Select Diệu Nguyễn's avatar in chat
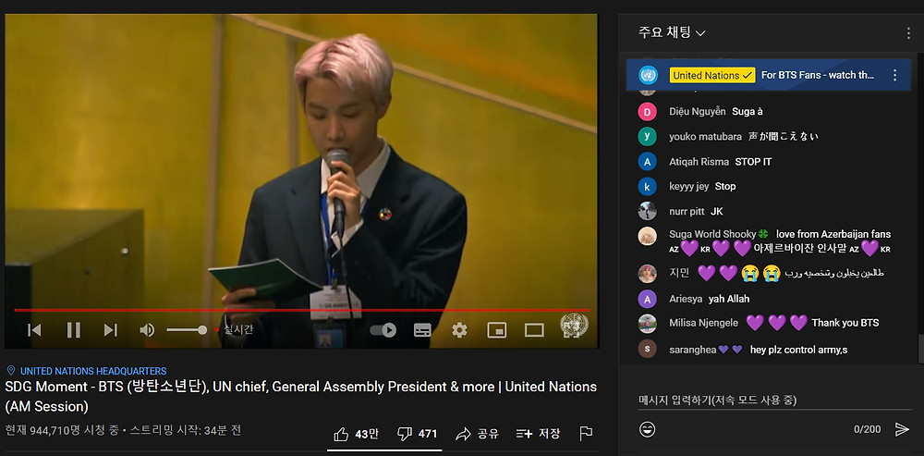924x456 pixels. click(x=647, y=112)
